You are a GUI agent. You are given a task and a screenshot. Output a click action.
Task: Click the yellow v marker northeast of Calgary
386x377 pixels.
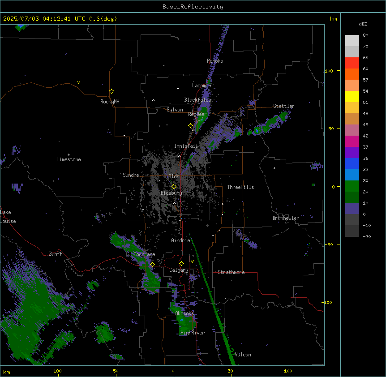tap(192, 261)
